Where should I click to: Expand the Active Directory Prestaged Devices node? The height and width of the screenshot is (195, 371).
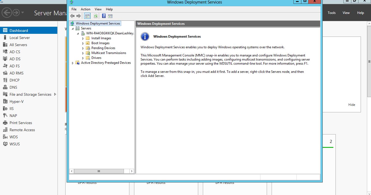click(x=73, y=63)
